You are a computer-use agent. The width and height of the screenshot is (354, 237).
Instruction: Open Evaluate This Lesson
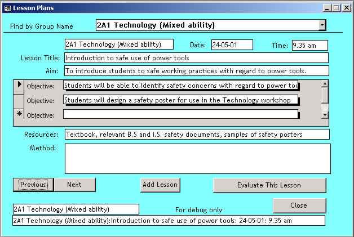coord(269,185)
